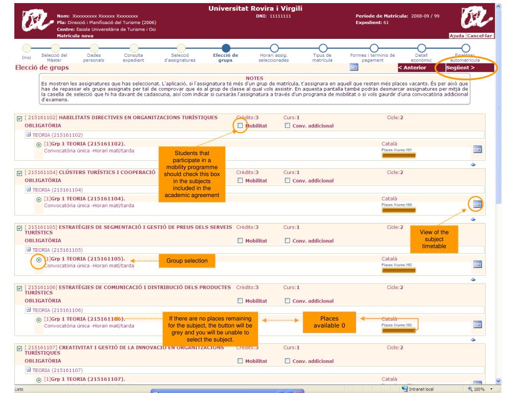The height and width of the screenshot is (393, 524).
Task: View timetable for subject 215161105
Action: 477,265
